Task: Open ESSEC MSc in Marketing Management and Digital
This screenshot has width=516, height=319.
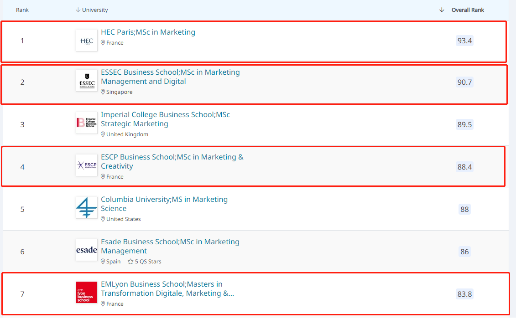Action: (170, 77)
